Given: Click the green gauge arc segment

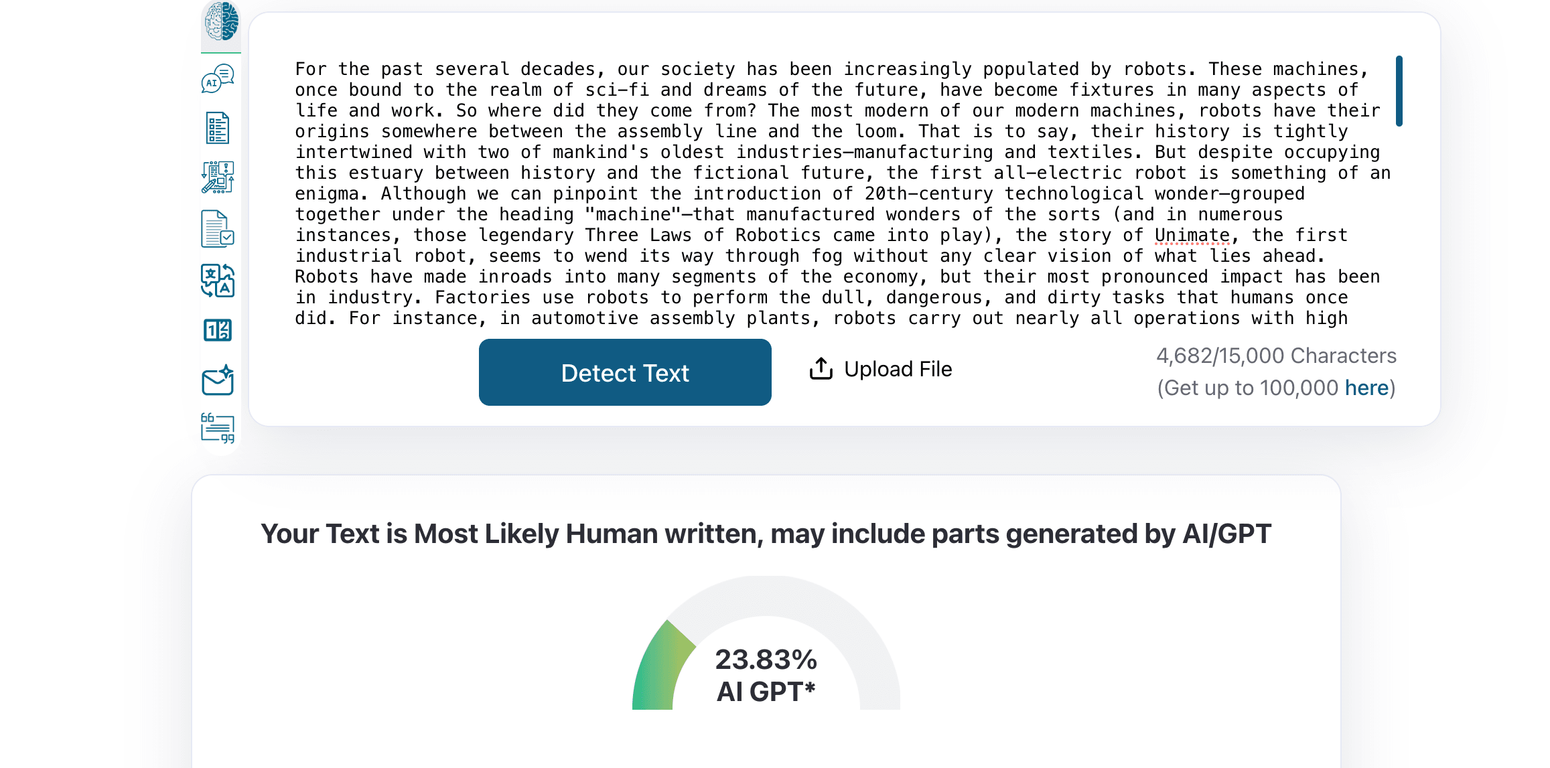Looking at the screenshot, I should [660, 666].
